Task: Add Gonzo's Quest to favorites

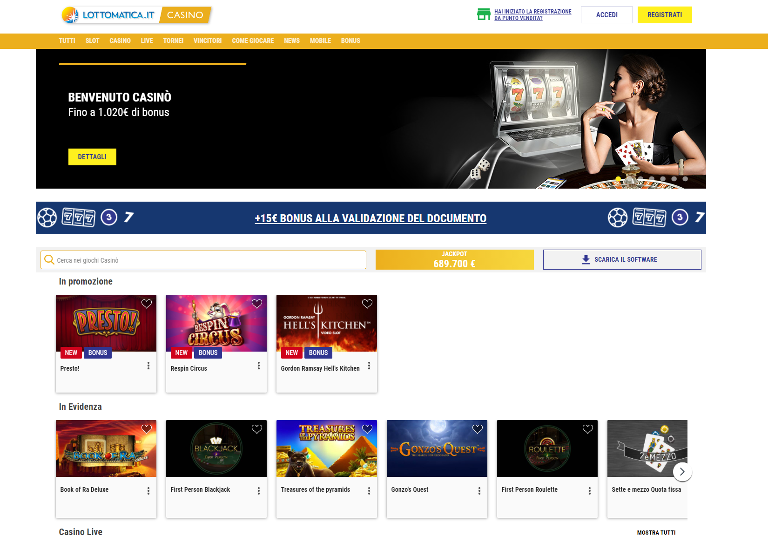Action: (x=478, y=429)
